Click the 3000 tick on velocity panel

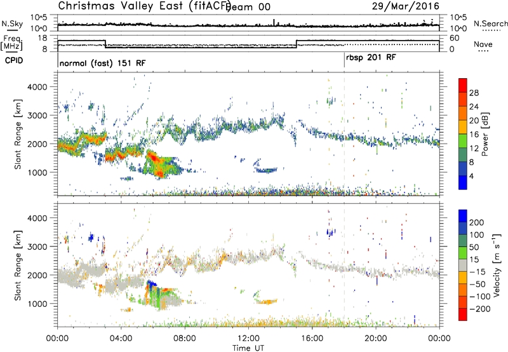pyautogui.click(x=37, y=247)
